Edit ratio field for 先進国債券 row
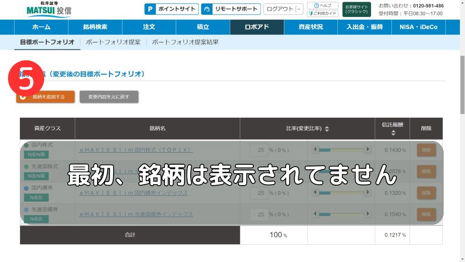 click(x=259, y=214)
